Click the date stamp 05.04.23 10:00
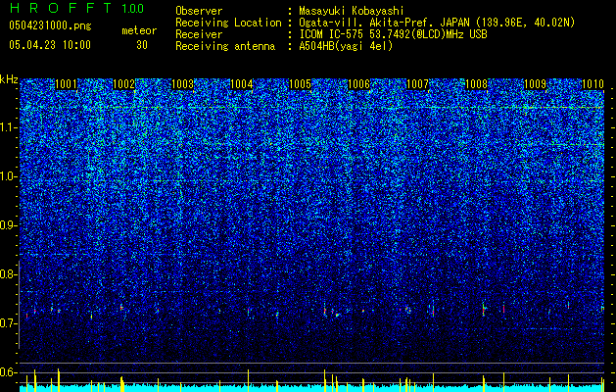The width and height of the screenshot is (616, 392). click(x=50, y=45)
